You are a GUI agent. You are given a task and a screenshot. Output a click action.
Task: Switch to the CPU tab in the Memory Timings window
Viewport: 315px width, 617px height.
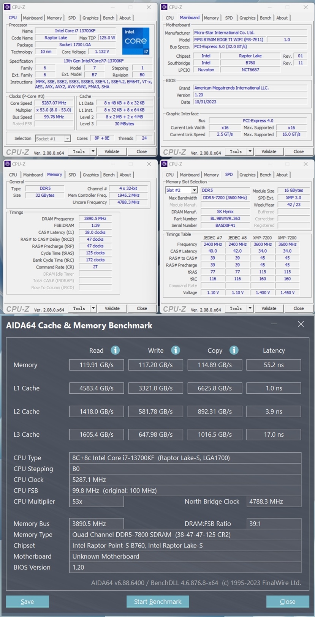click(x=13, y=175)
